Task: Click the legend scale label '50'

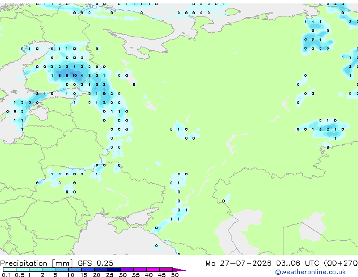Action: pyautogui.click(x=174, y=275)
